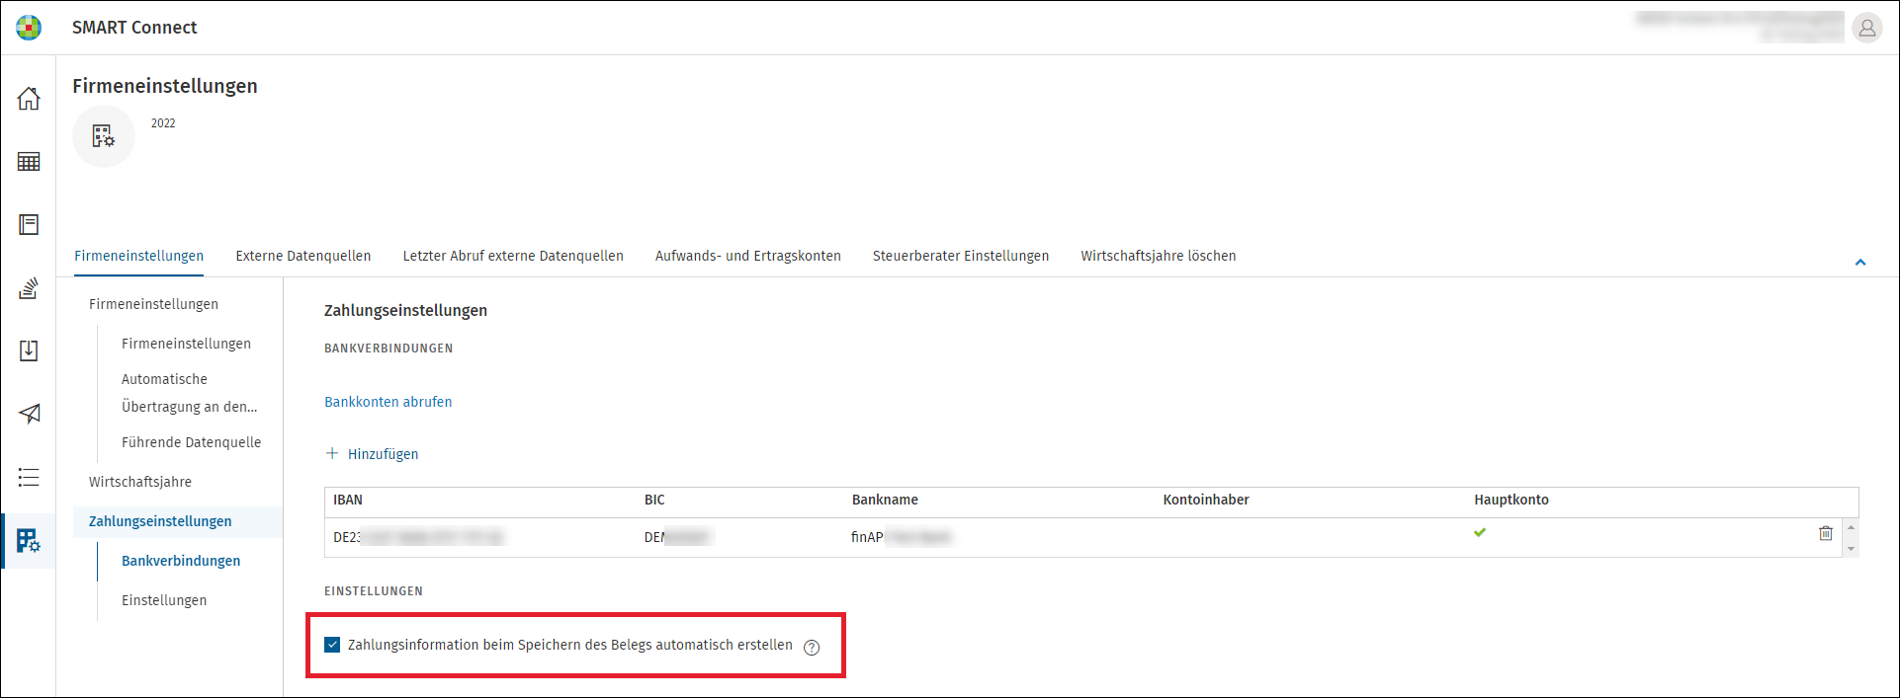Viewport: 1900px width, 698px height.
Task: Click the help icon beside Zahlungsinformation checkbox
Action: click(812, 648)
